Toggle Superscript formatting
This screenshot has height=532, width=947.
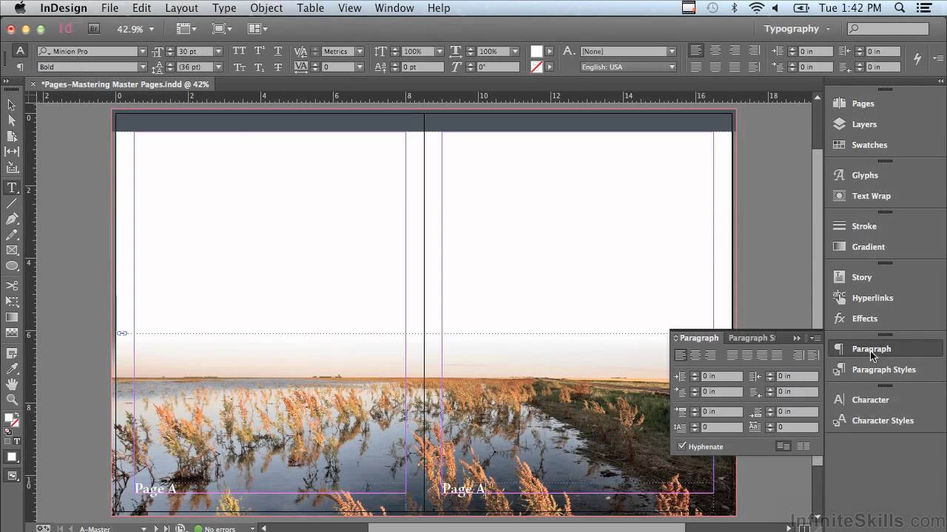259,51
